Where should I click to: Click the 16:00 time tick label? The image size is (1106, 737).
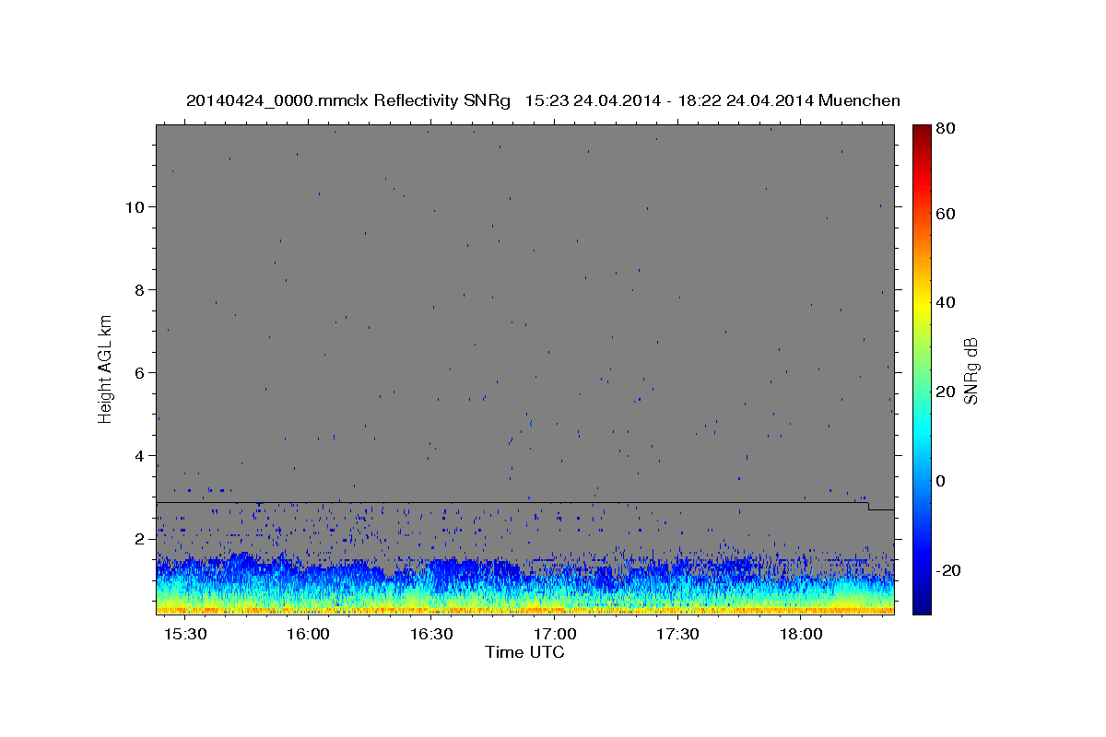pos(309,635)
